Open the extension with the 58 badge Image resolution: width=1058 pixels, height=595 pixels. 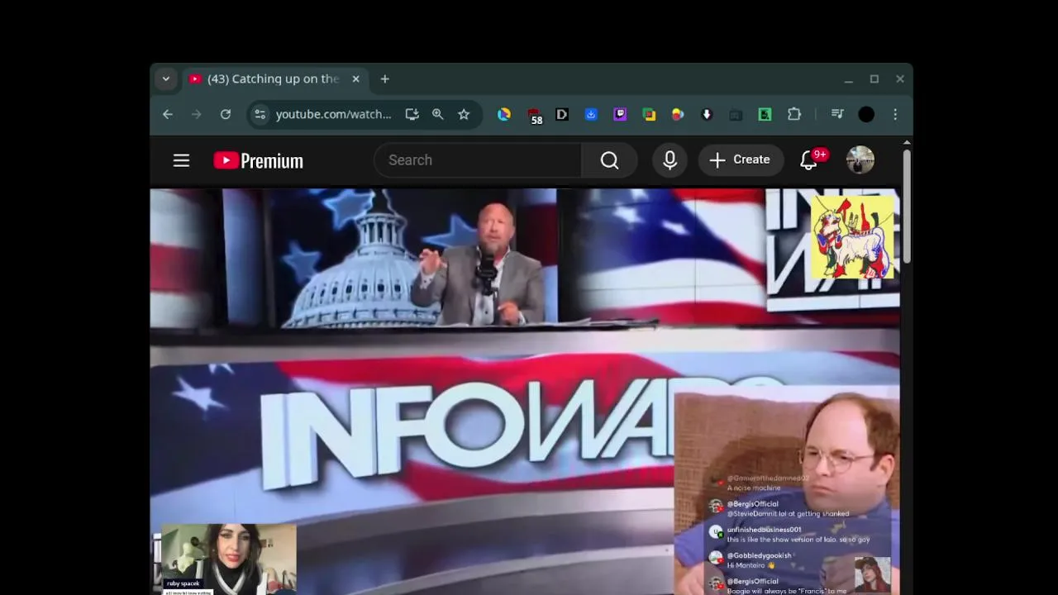click(534, 116)
